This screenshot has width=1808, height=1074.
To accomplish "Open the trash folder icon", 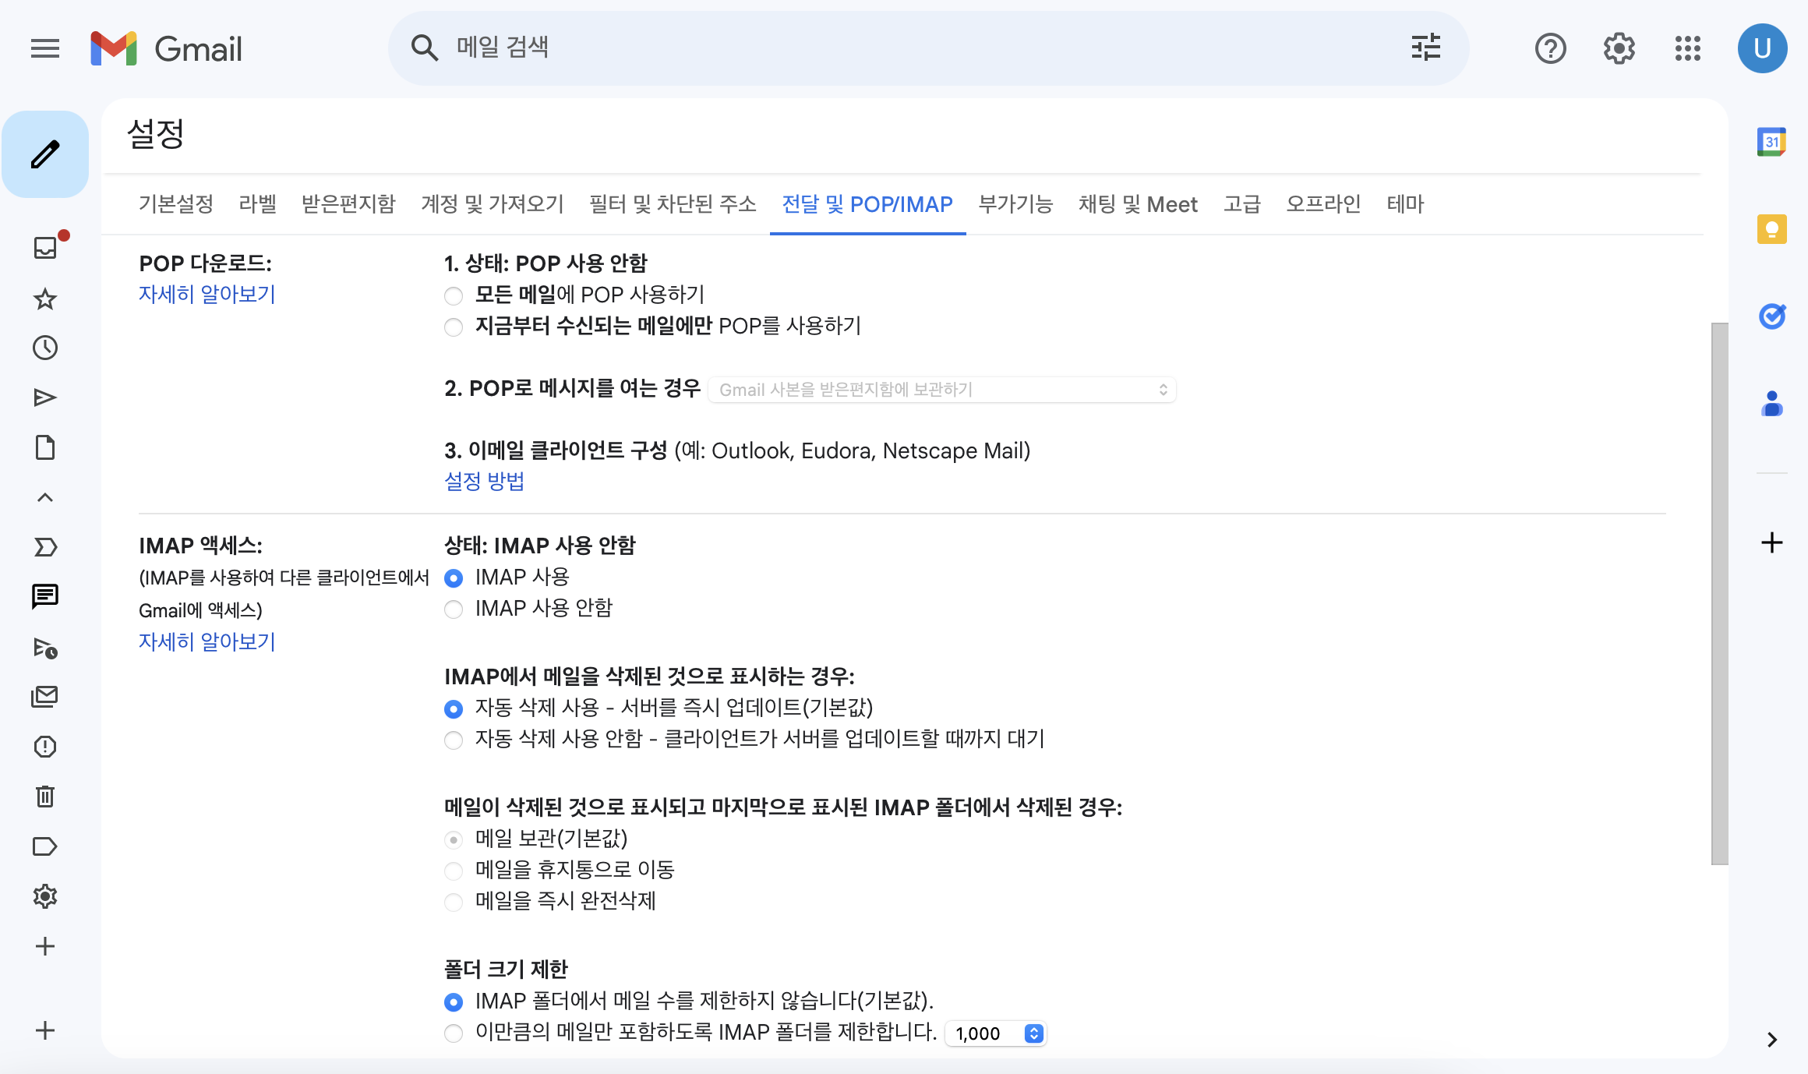I will click(45, 797).
